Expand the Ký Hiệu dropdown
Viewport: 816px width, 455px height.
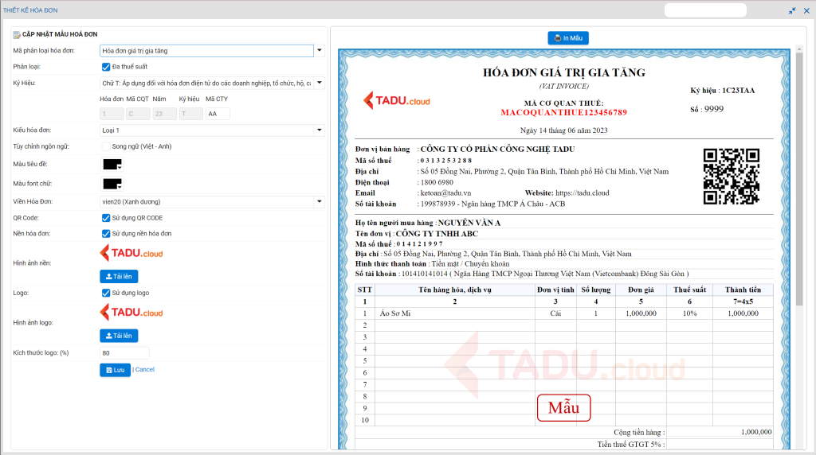pos(320,83)
